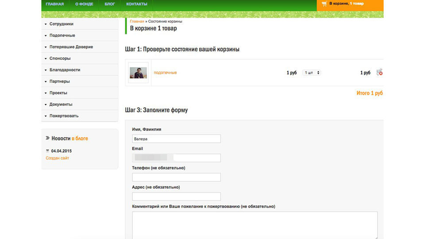This screenshot has width=425, height=239.
Task: Click the arrow bullet beside Сотрудники
Action: (x=46, y=24)
